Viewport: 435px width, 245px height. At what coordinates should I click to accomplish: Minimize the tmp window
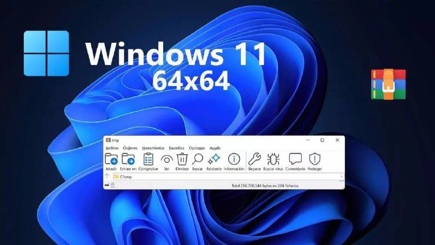308,140
